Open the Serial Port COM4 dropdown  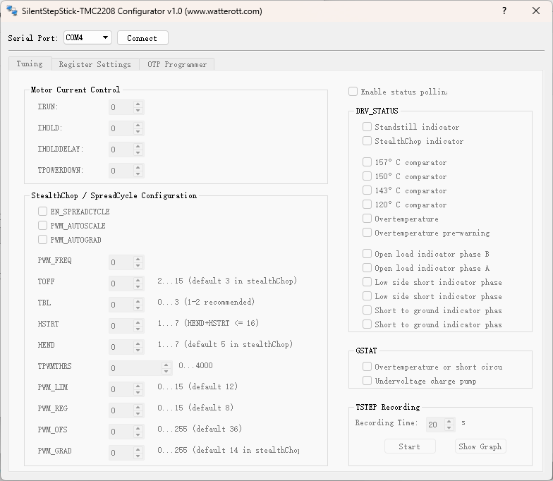coord(87,37)
